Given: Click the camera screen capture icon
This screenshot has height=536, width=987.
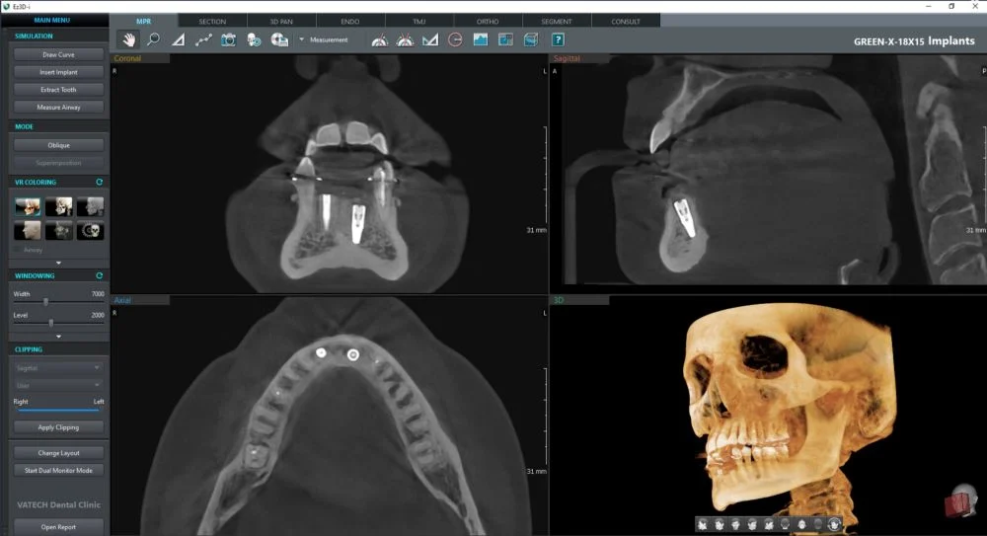Looking at the screenshot, I should (x=229, y=39).
